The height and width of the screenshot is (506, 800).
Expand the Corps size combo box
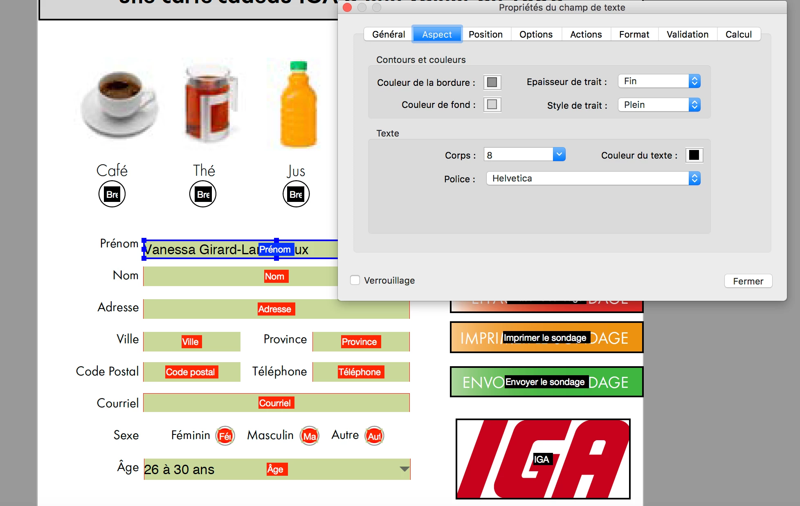559,154
